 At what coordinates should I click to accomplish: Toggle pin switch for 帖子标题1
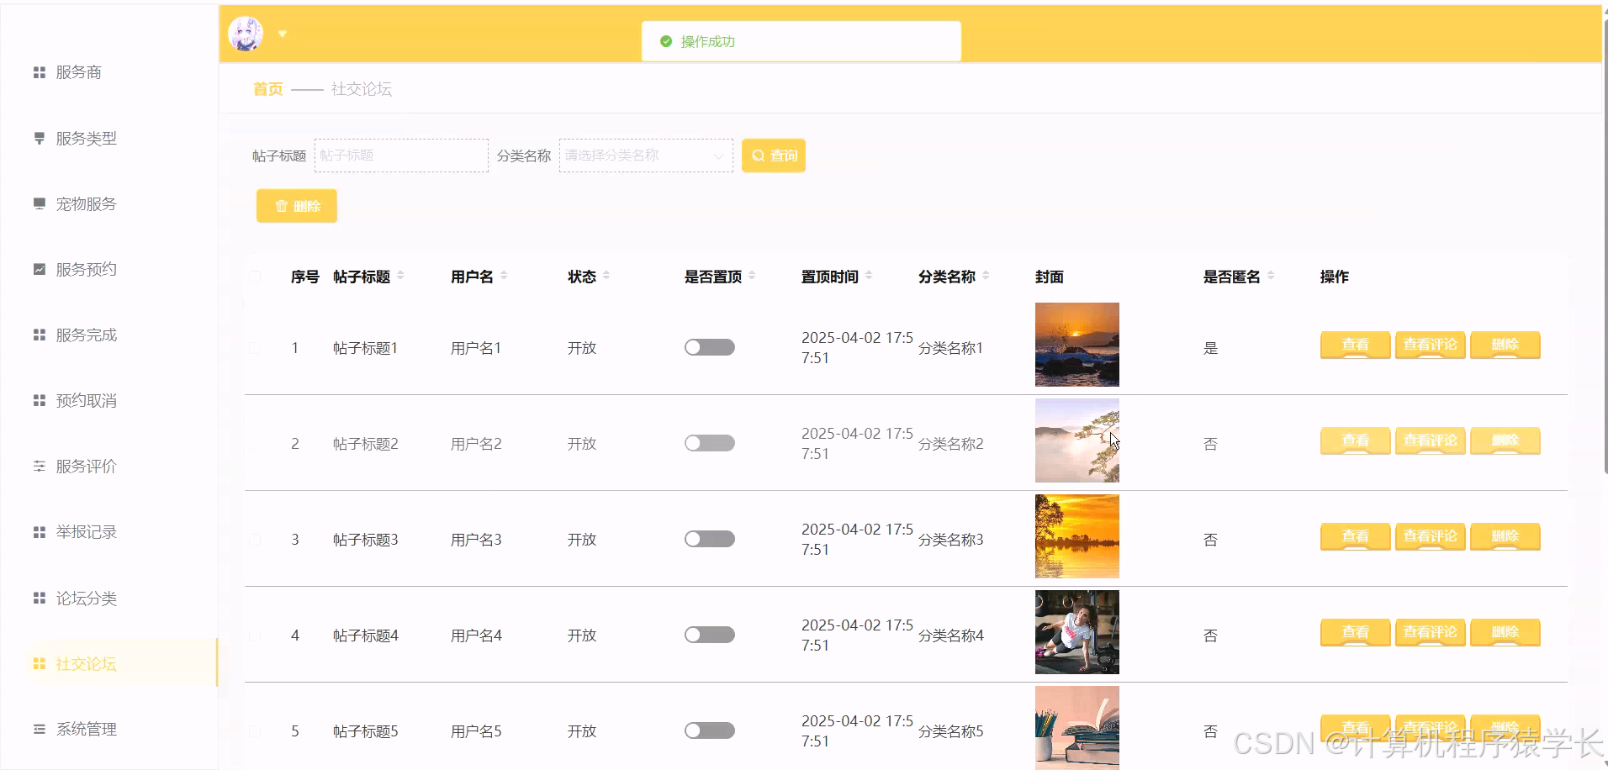tap(710, 347)
